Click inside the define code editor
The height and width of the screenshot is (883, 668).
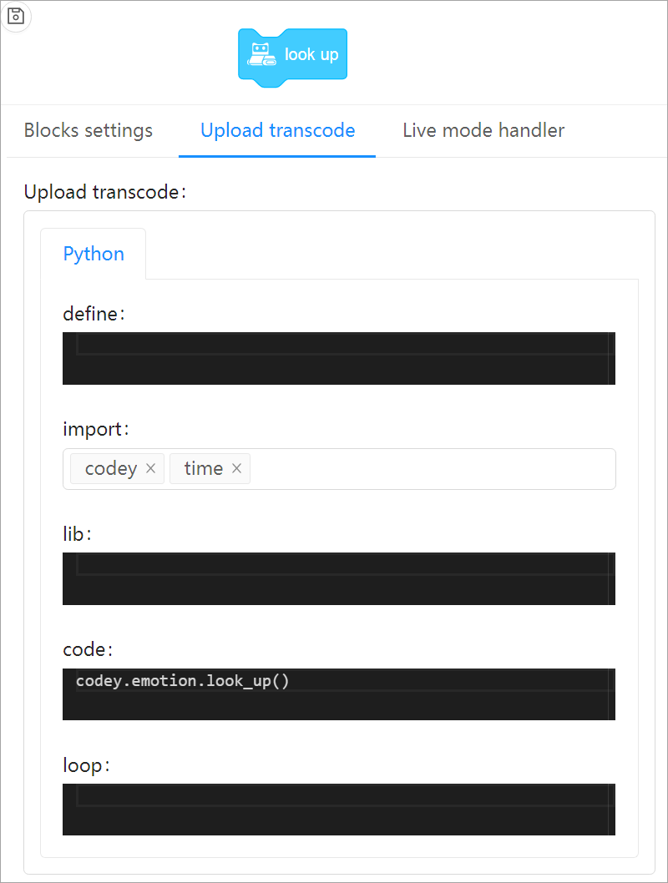coord(338,358)
